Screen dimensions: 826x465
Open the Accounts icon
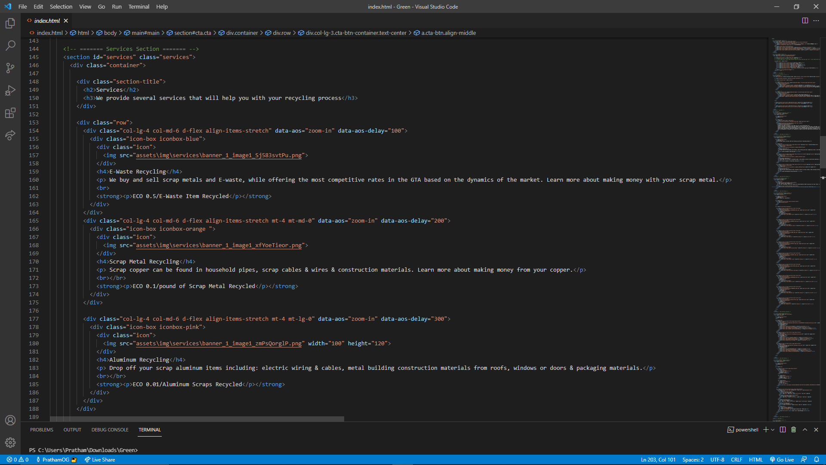pyautogui.click(x=10, y=420)
